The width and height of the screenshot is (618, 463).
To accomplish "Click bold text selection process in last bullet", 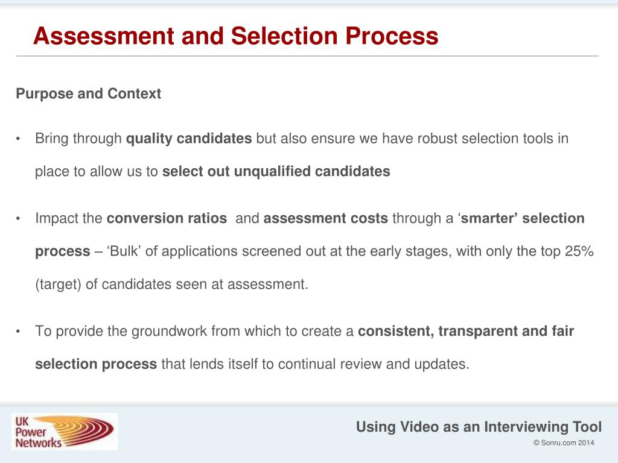I will point(96,364).
